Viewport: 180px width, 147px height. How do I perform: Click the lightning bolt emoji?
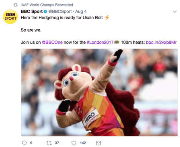tap(107, 18)
